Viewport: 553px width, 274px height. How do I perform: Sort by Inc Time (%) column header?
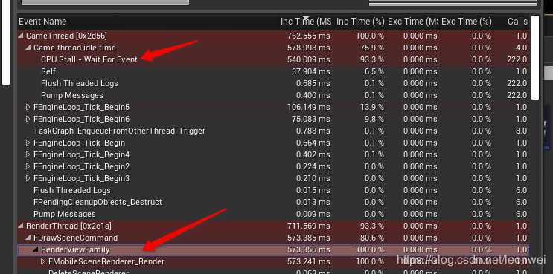360,22
